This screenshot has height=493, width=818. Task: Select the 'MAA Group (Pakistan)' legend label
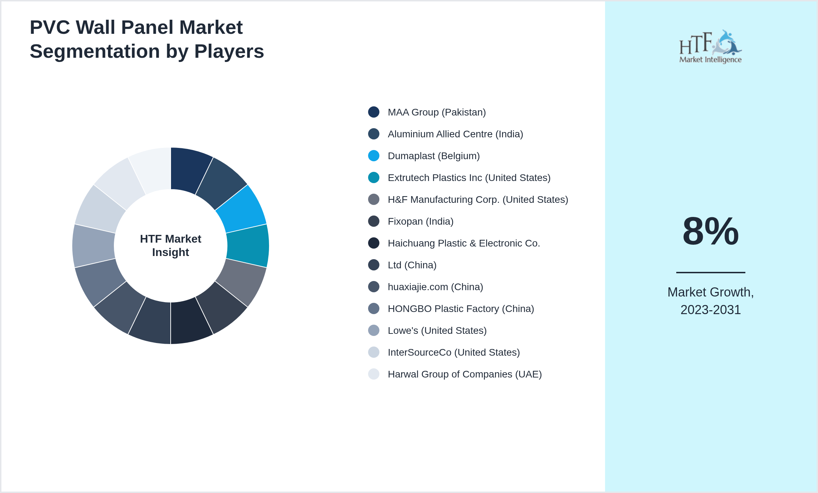437,112
